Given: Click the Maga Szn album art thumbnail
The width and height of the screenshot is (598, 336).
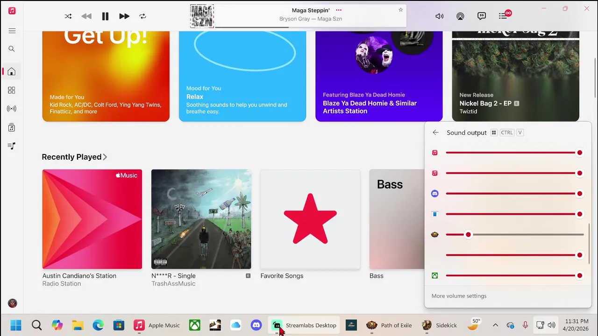Looking at the screenshot, I should coord(202,16).
